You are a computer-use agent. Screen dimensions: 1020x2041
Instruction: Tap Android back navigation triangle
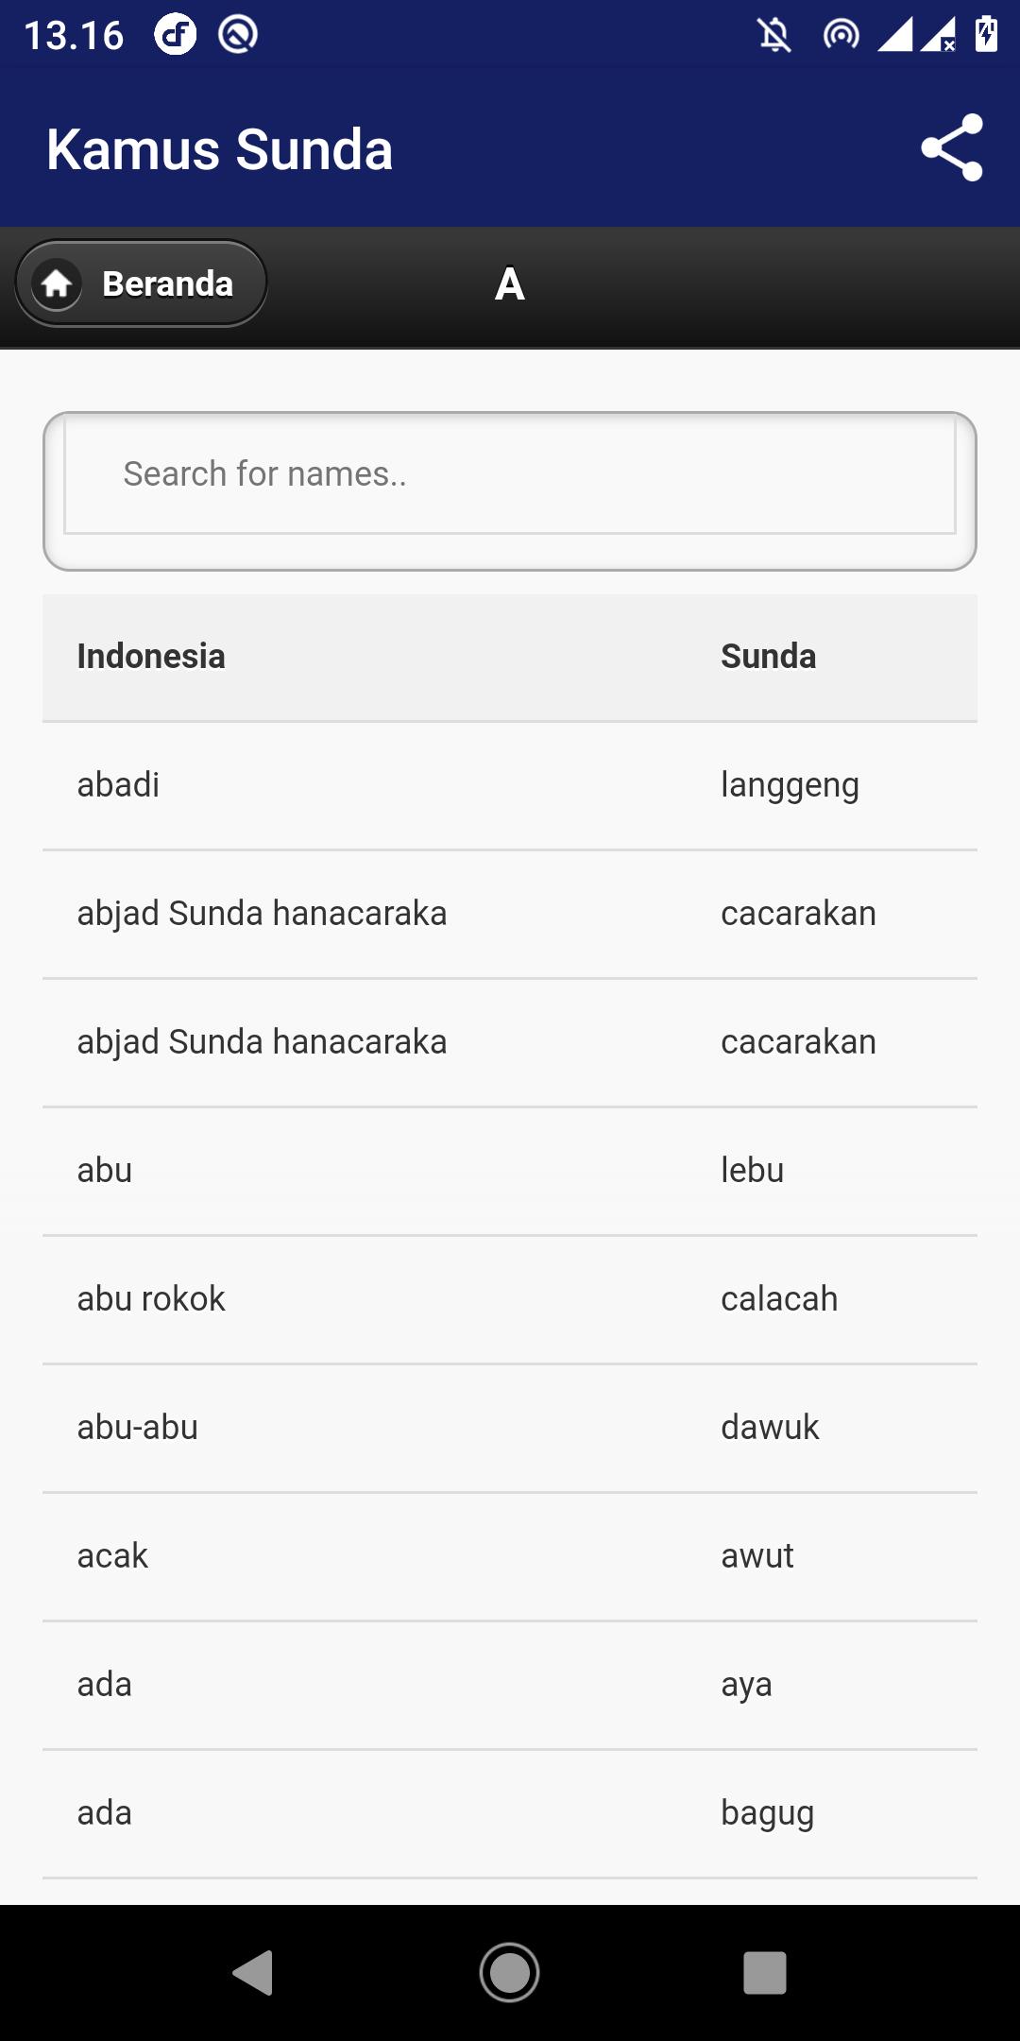pos(253,1973)
